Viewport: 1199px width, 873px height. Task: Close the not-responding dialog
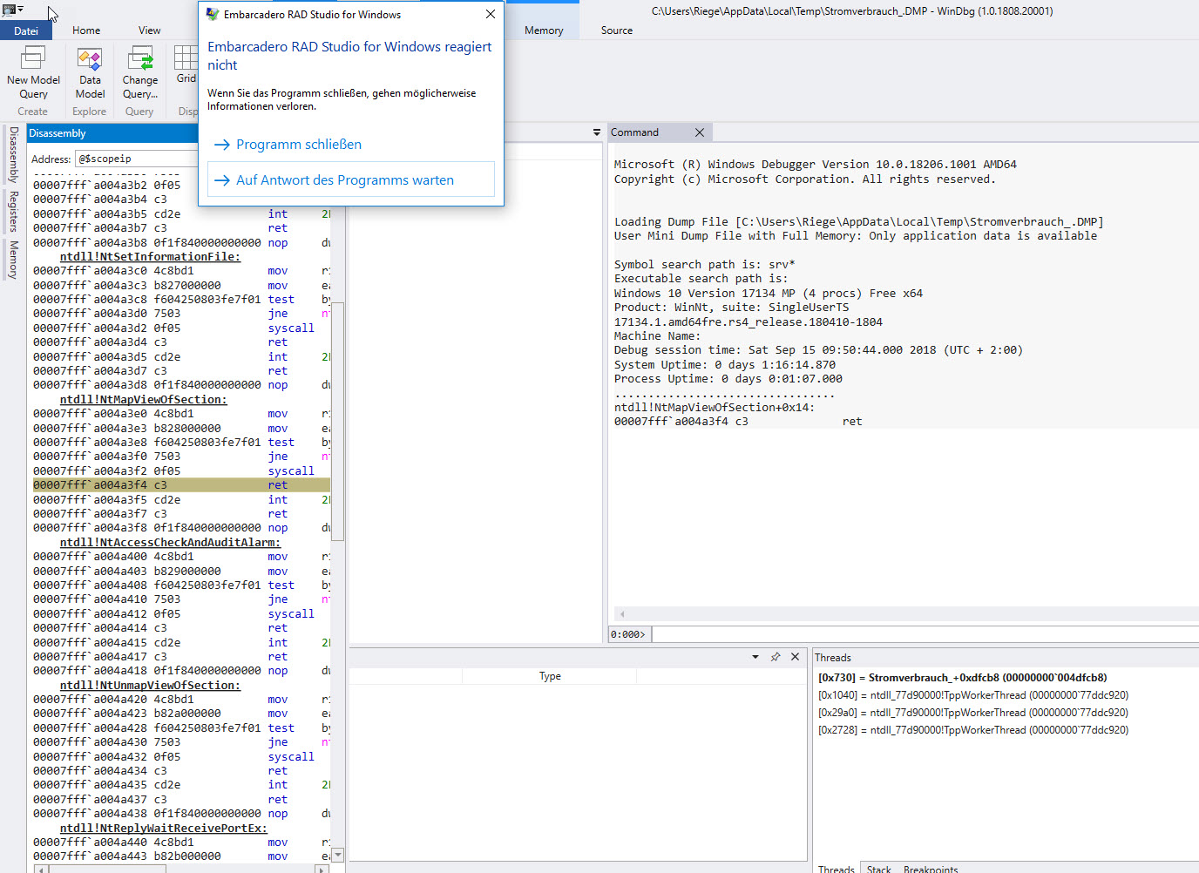coord(491,14)
